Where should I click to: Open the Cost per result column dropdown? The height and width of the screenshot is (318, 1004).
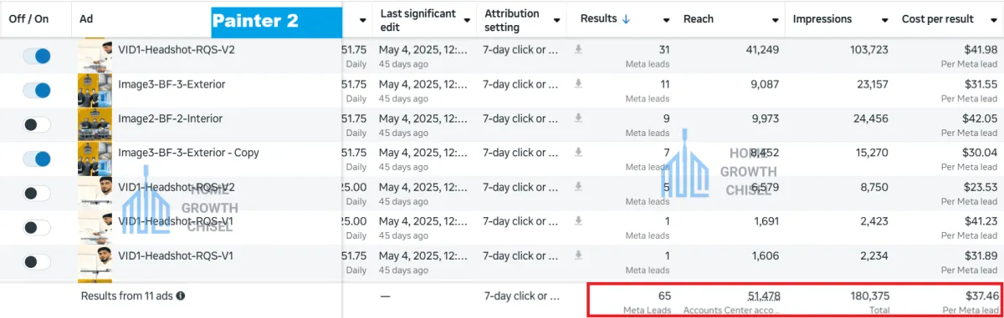point(993,20)
